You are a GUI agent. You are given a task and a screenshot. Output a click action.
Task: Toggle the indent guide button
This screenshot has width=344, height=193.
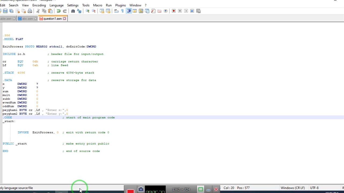tap(129, 11)
